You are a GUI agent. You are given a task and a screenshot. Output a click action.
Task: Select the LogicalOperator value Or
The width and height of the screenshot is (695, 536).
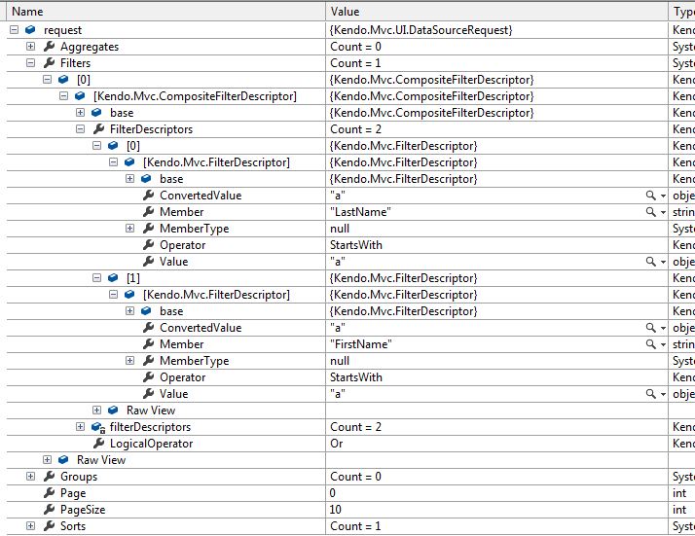coord(337,444)
